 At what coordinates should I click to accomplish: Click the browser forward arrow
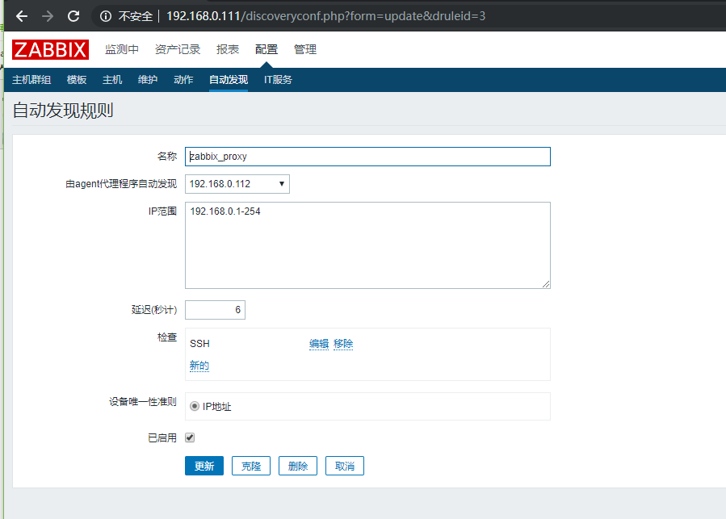pos(48,16)
